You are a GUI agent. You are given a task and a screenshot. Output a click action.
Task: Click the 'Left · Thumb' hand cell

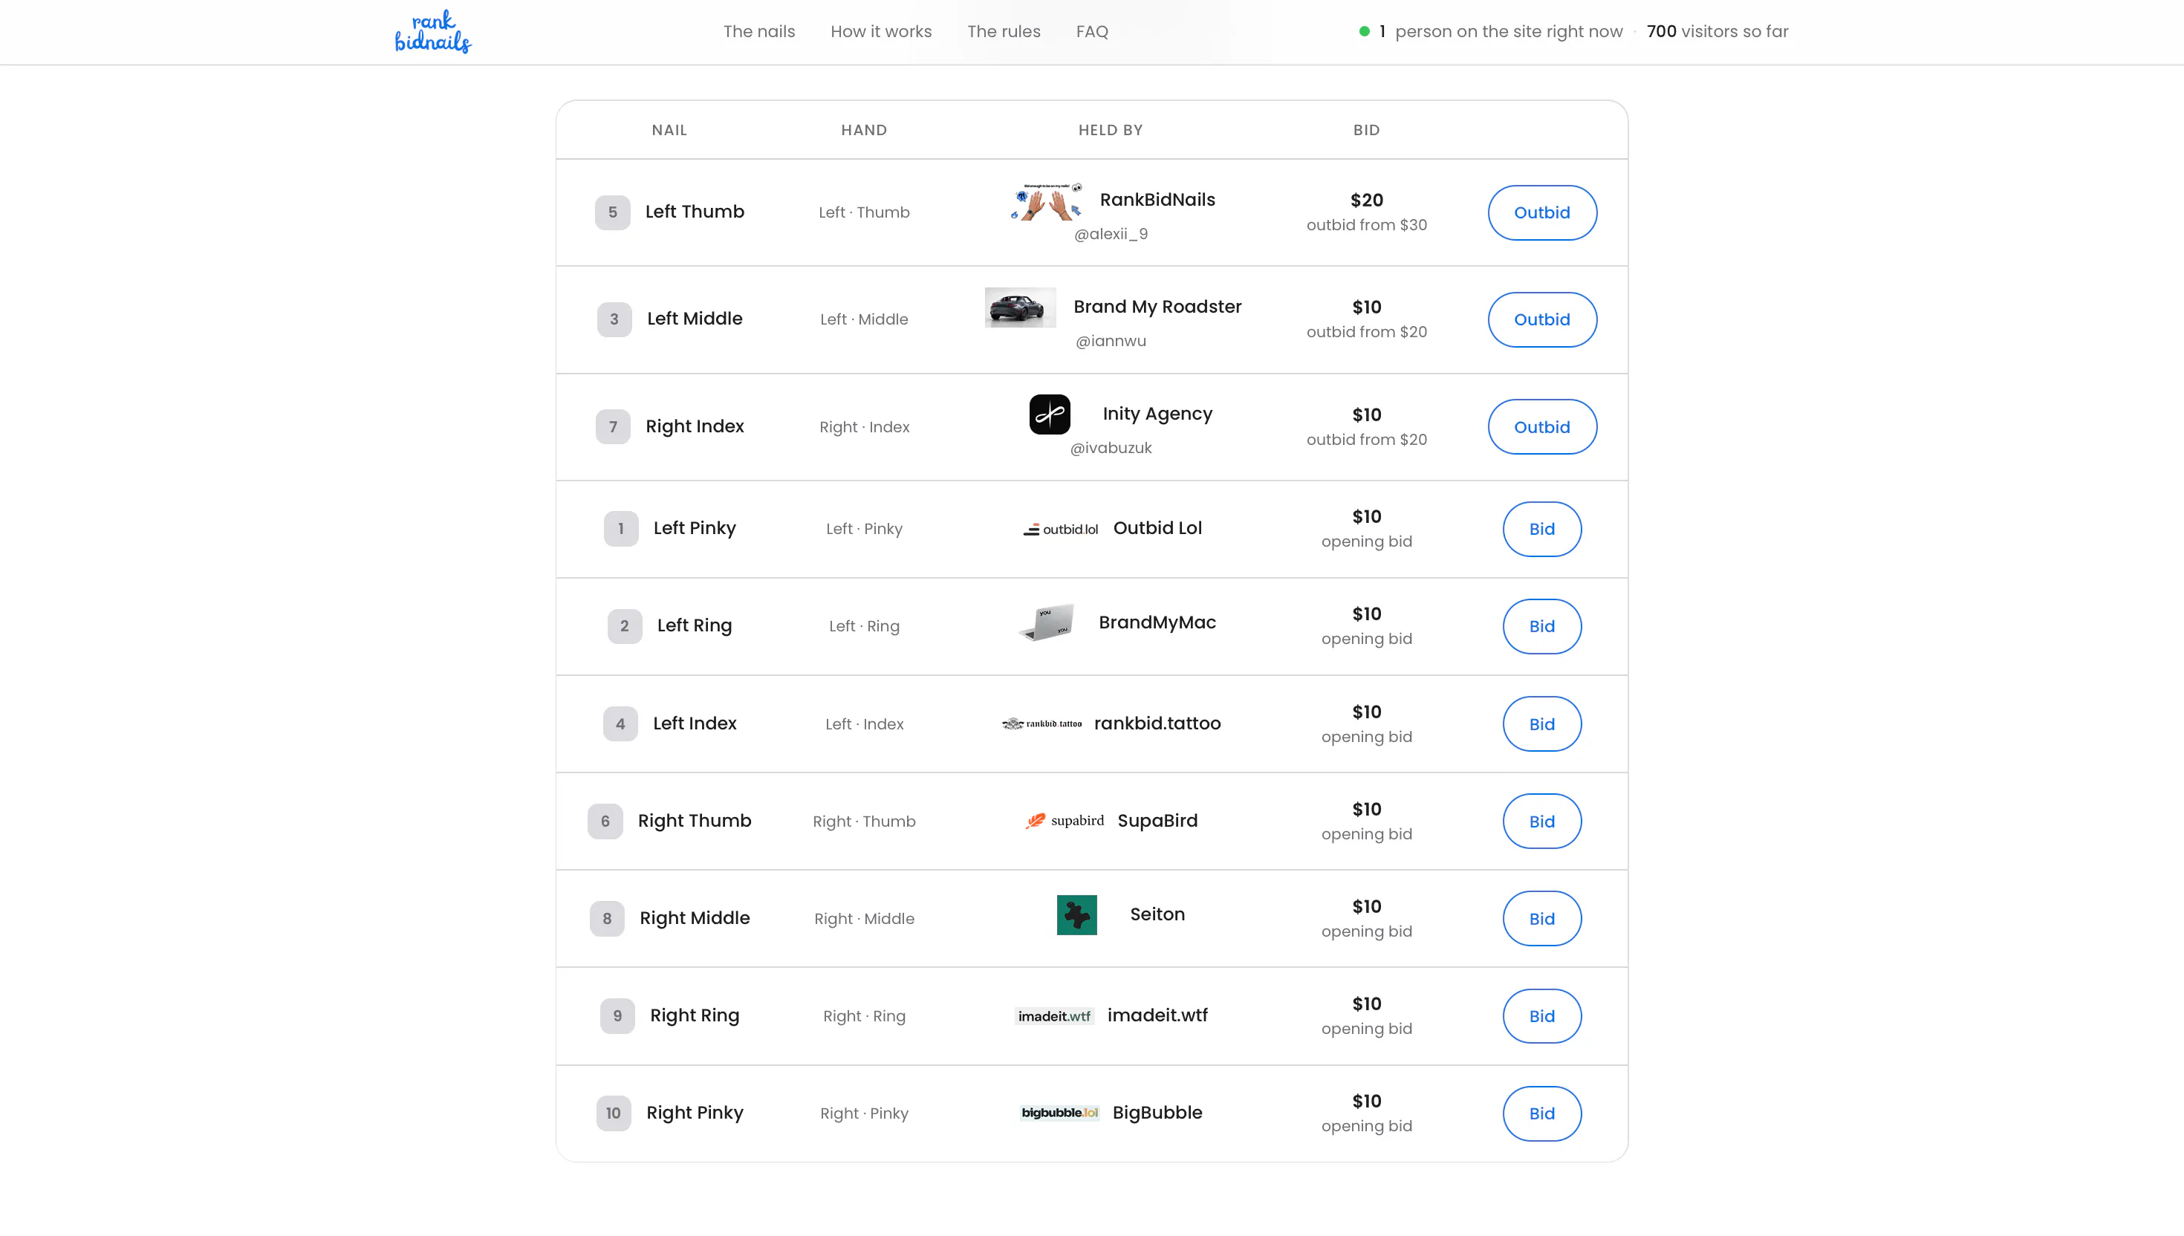coord(864,212)
